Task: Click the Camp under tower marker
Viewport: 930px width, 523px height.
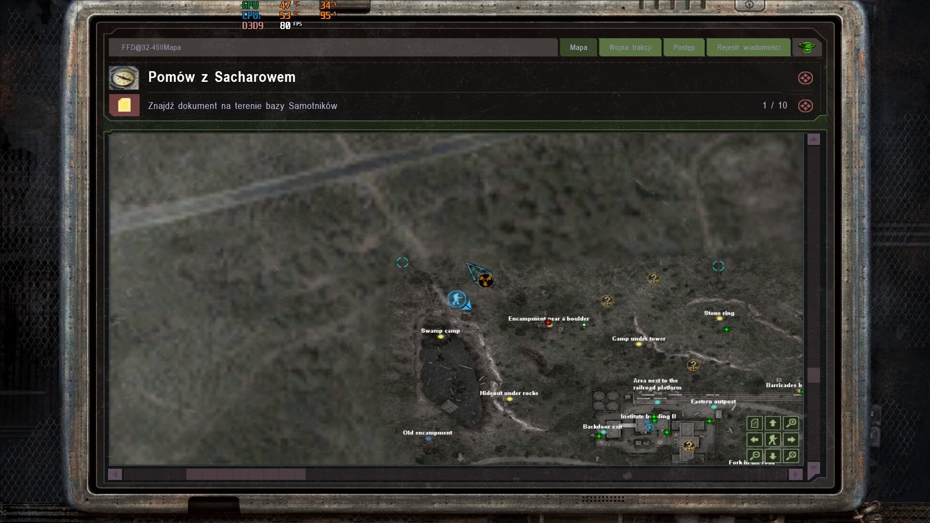Action: pyautogui.click(x=638, y=344)
